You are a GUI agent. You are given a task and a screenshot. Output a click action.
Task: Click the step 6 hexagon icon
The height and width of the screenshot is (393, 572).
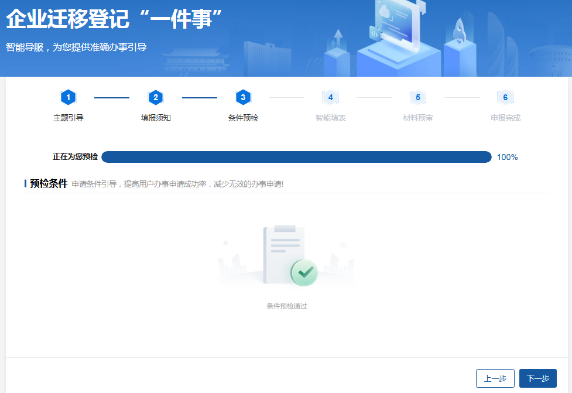[x=505, y=97]
